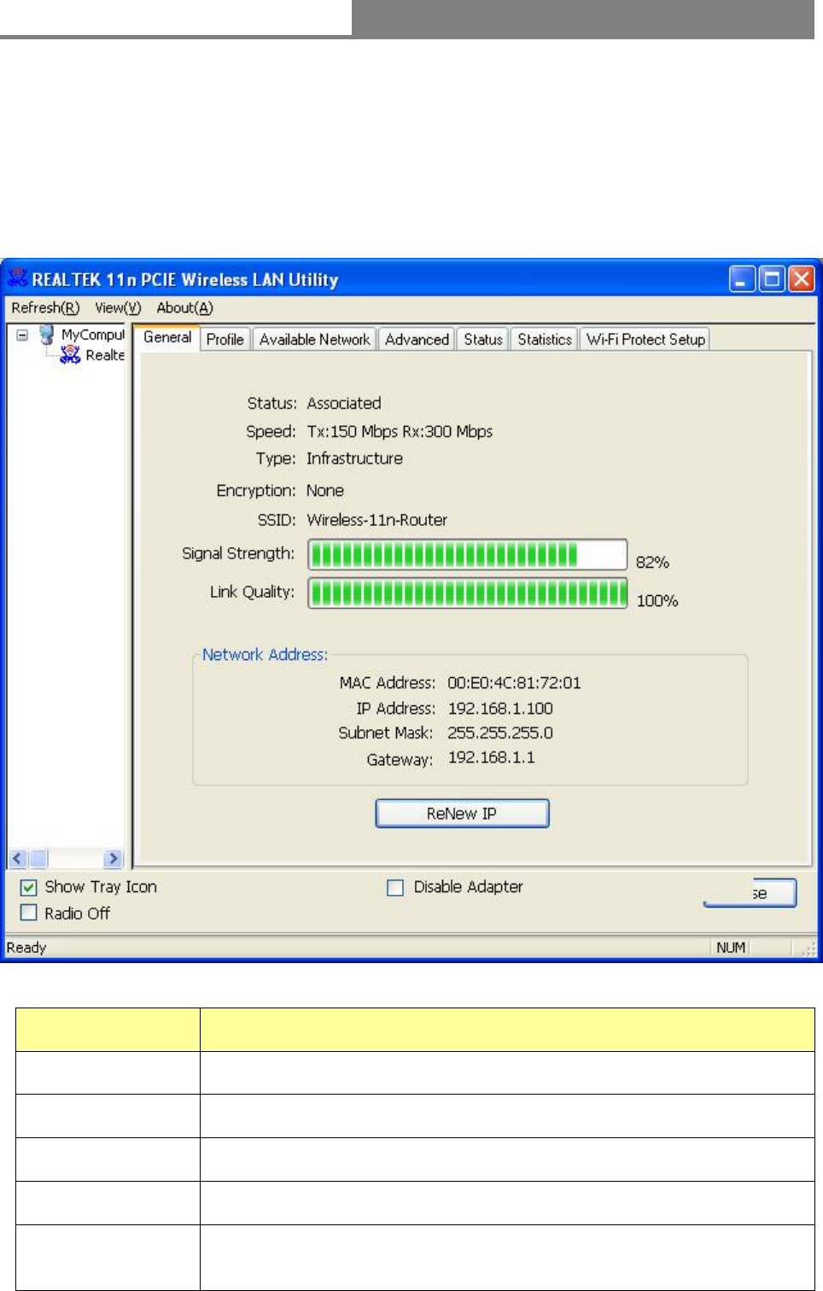Uncheck the Show Tray Icon checkbox
Viewport: 823px width, 1291px height.
[x=29, y=888]
